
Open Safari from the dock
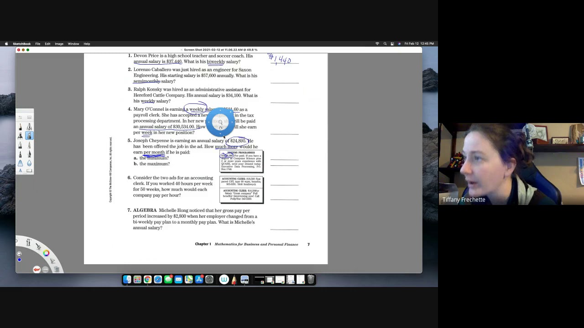(158, 279)
